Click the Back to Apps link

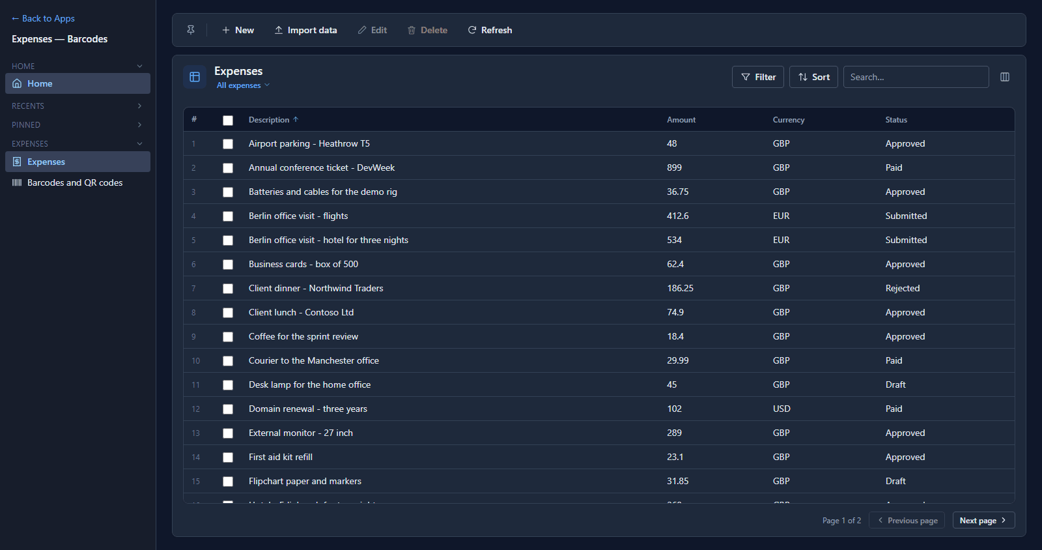[43, 18]
